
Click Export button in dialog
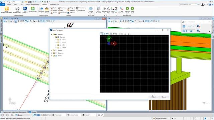(153, 97)
